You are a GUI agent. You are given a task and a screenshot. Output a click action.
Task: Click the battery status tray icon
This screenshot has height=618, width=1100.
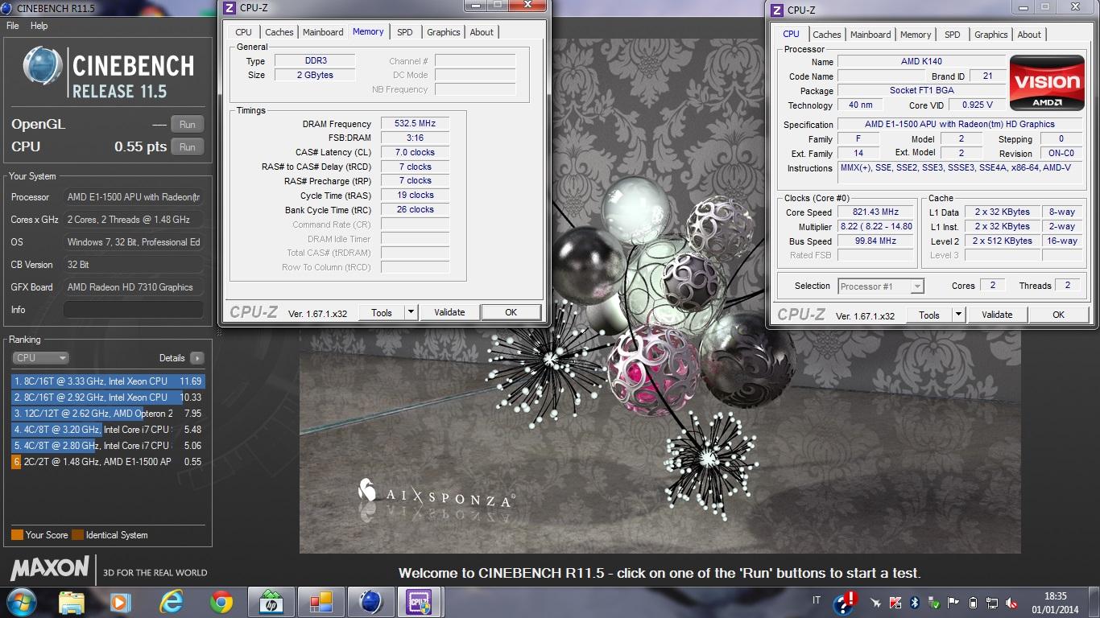[973, 603]
